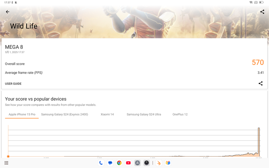
Task: Share the result from MEGA 8 card
Action: (x=260, y=83)
